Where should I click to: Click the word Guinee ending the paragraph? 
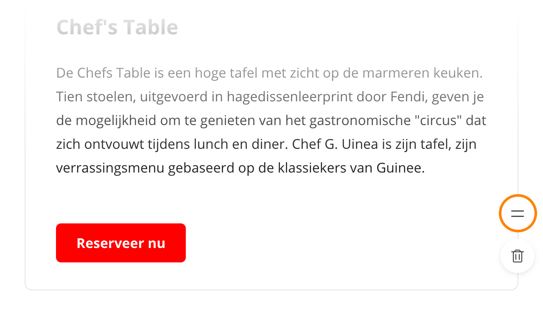(x=400, y=168)
